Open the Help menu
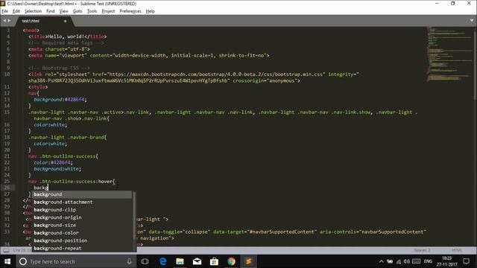This screenshot has height=268, width=477. point(151,11)
